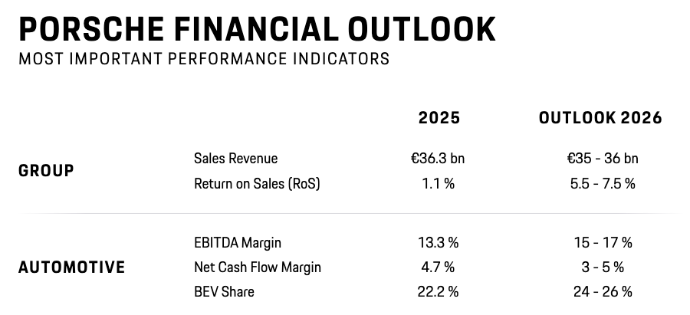The height and width of the screenshot is (315, 690).
Task: Click the GROUP section label
Action: tap(46, 170)
